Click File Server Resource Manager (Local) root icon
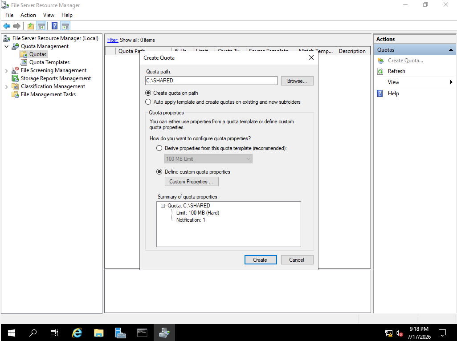Image resolution: width=457 pixels, height=341 pixels. [7, 38]
